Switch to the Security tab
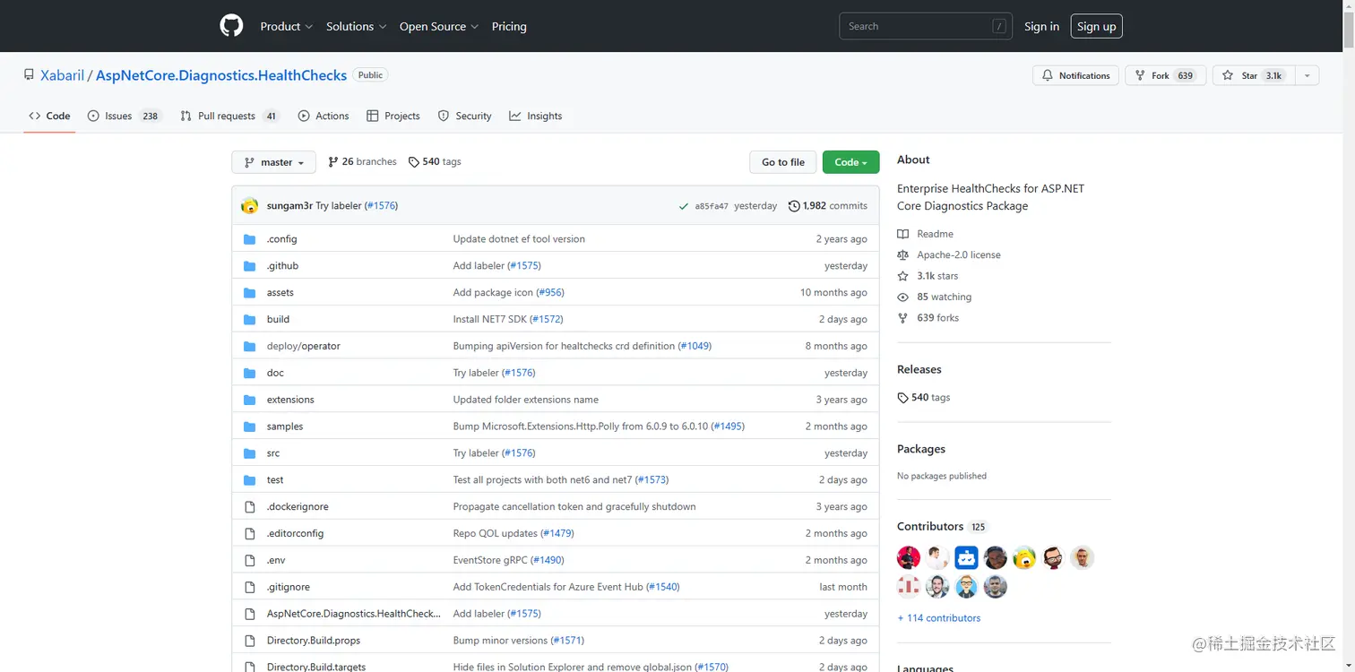Viewport: 1355px width, 672px height. click(x=464, y=116)
